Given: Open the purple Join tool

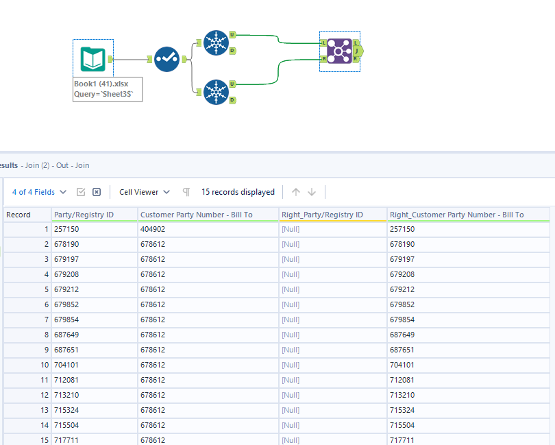Looking at the screenshot, I should click(x=339, y=51).
